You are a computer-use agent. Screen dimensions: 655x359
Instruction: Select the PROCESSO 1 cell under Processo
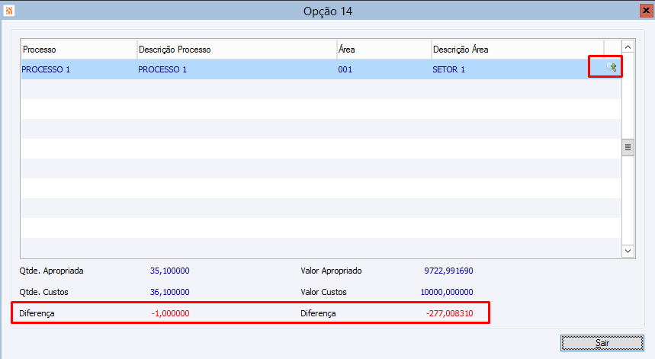click(46, 69)
